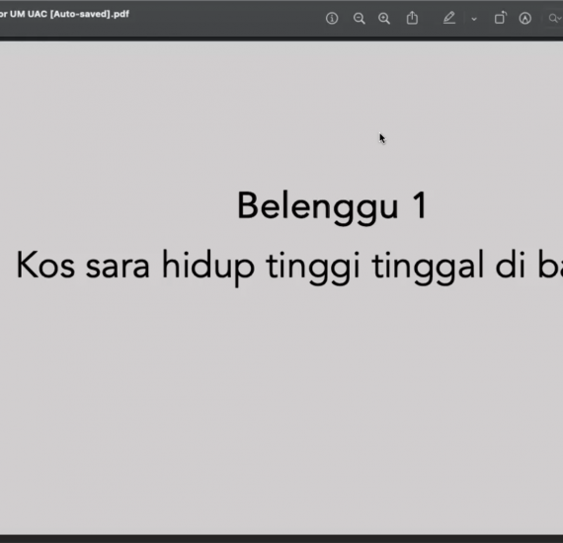Open the Share menu icon
This screenshot has width=563, height=543.
[412, 18]
